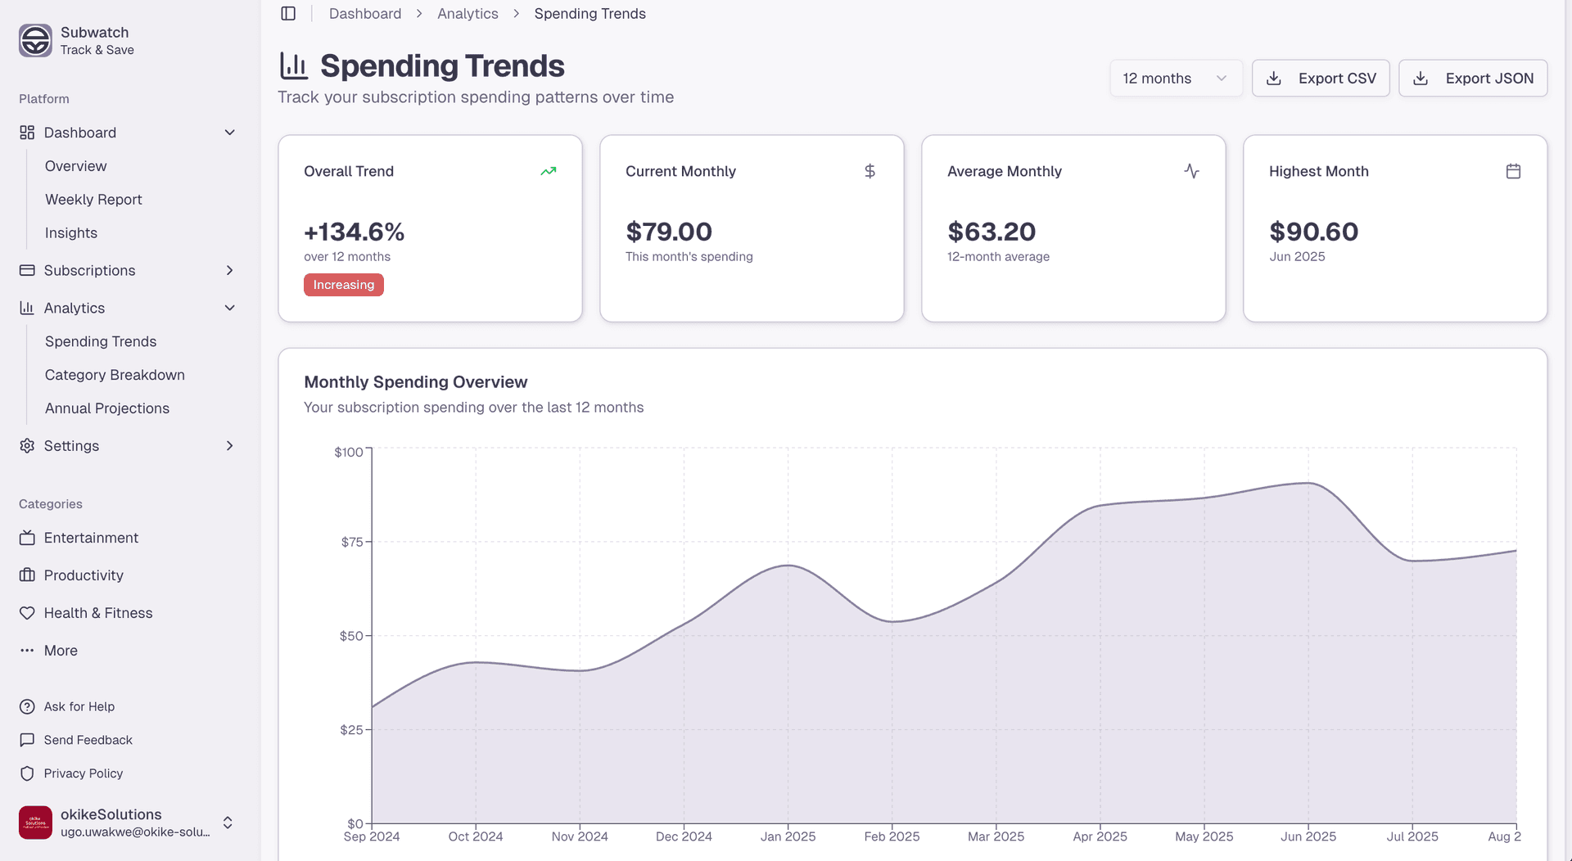
Task: Select the Entertainment category icon
Action: (x=27, y=538)
